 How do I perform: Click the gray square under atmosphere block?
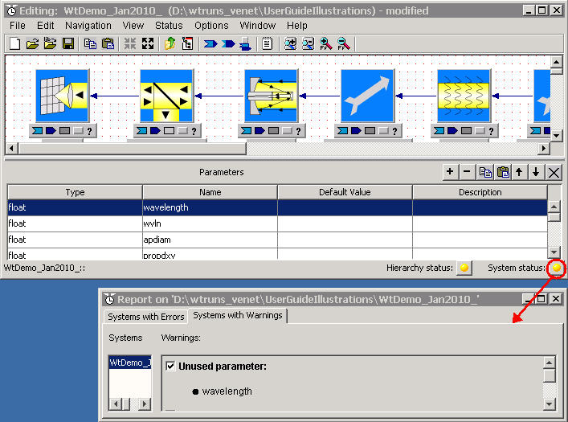466,131
